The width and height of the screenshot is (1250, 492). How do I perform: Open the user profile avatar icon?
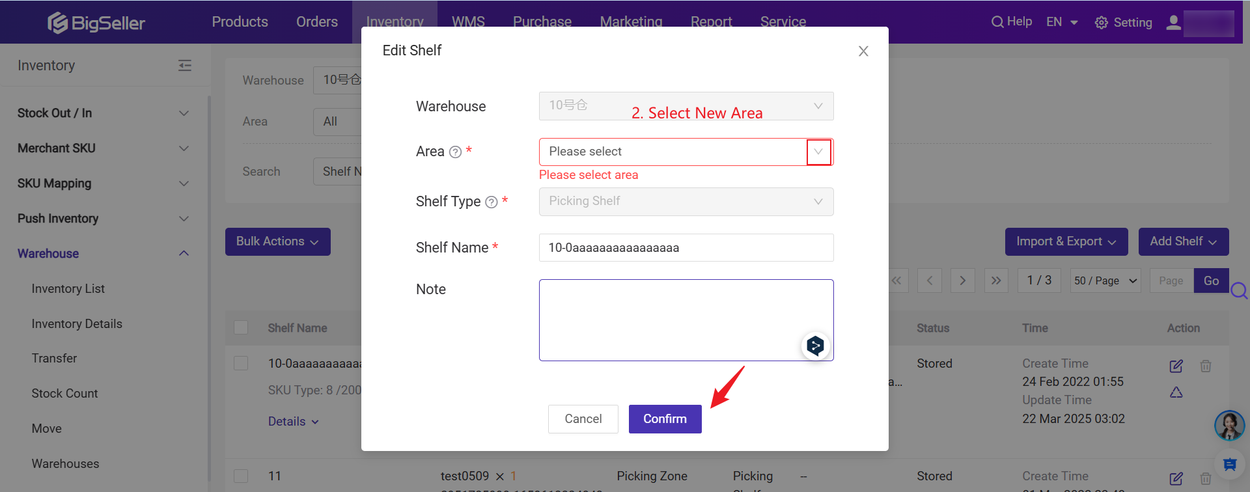[1173, 23]
